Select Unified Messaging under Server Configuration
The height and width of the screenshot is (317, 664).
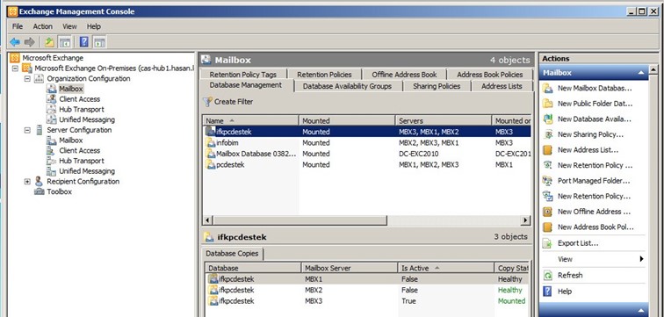pyautogui.click(x=87, y=171)
